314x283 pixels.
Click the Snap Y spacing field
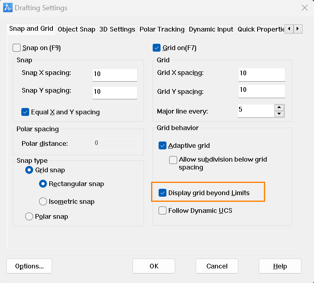(x=115, y=93)
